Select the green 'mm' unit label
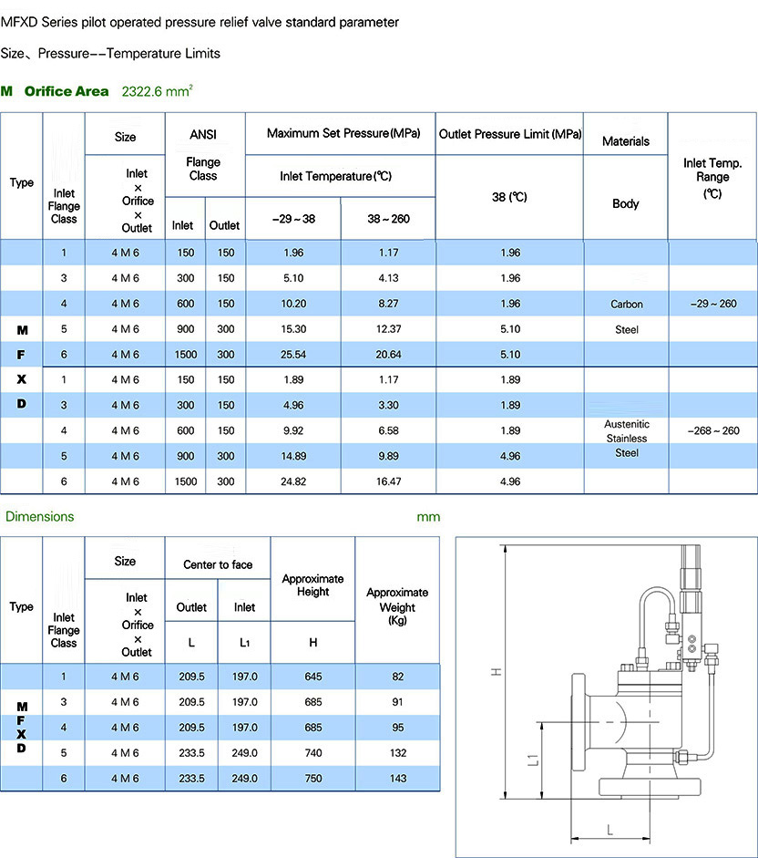The width and height of the screenshot is (758, 858). pyautogui.click(x=428, y=517)
